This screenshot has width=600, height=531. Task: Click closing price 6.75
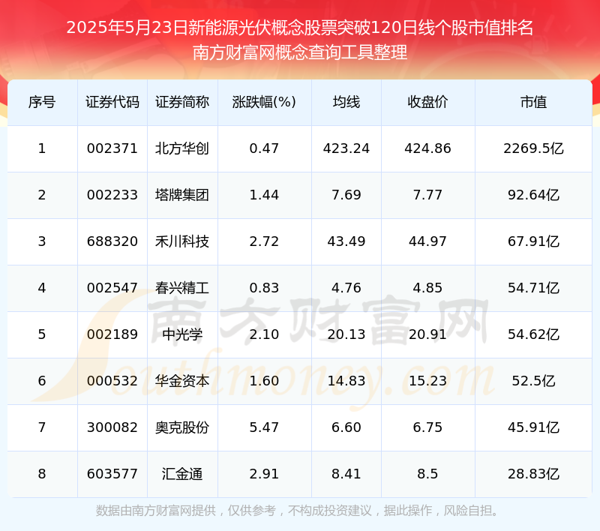(427, 427)
